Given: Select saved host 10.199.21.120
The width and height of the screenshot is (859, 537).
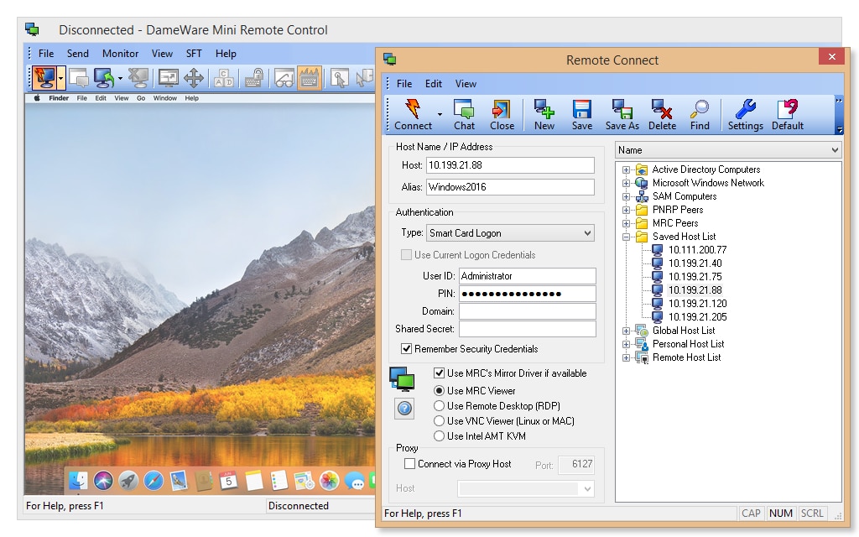Looking at the screenshot, I should coord(697,304).
